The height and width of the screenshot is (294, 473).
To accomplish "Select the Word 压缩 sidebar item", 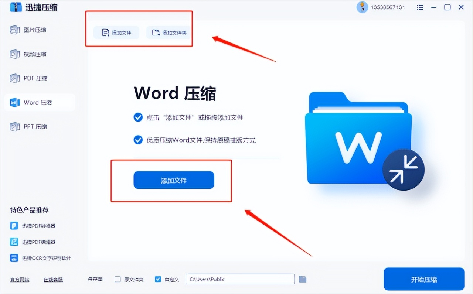I will click(40, 102).
